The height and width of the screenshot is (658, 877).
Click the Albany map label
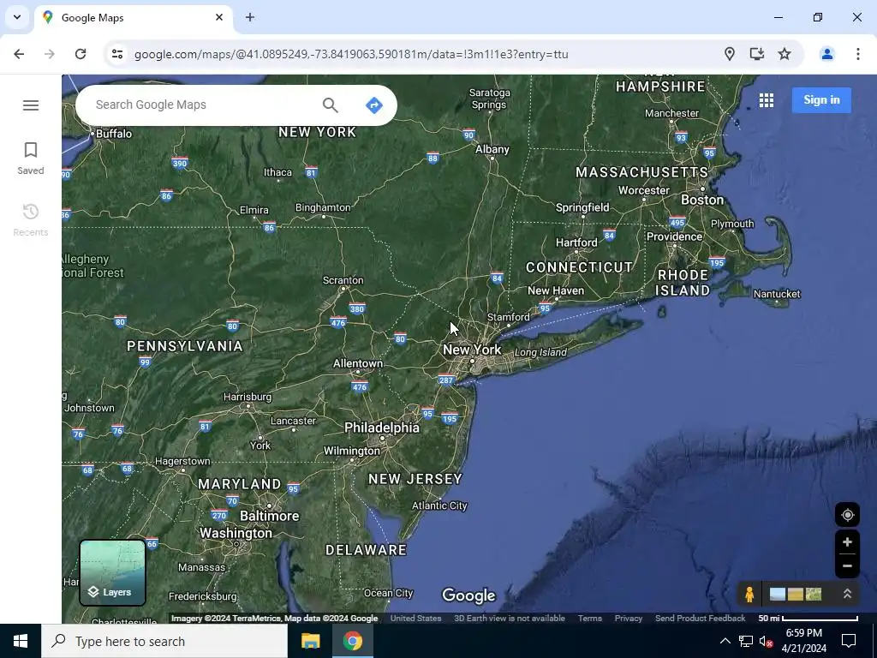492,149
